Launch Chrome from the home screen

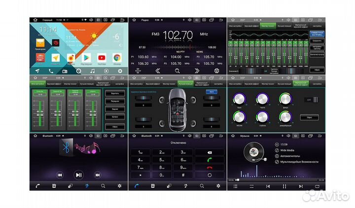pyautogui.click(x=117, y=59)
